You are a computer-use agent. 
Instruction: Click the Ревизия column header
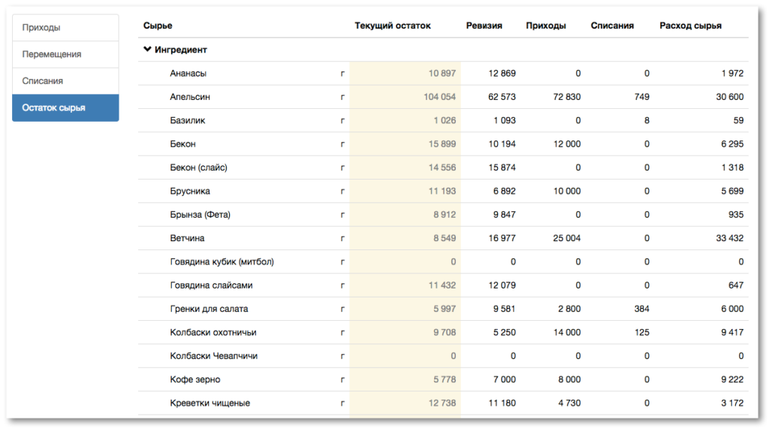pyautogui.click(x=484, y=26)
